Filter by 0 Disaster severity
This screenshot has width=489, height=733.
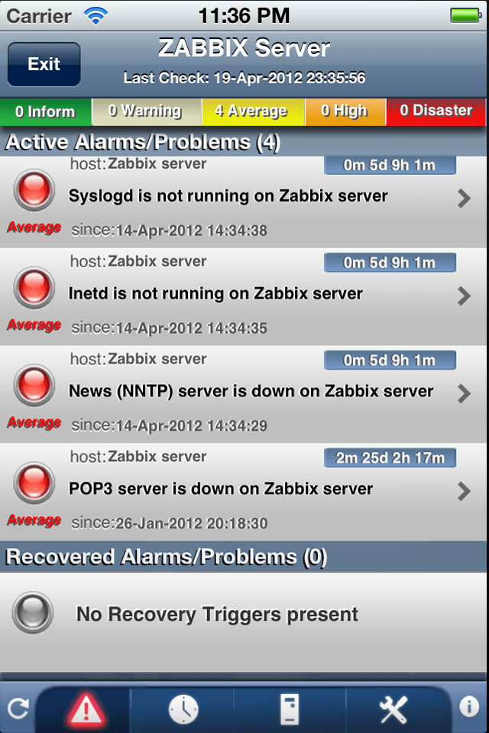436,111
